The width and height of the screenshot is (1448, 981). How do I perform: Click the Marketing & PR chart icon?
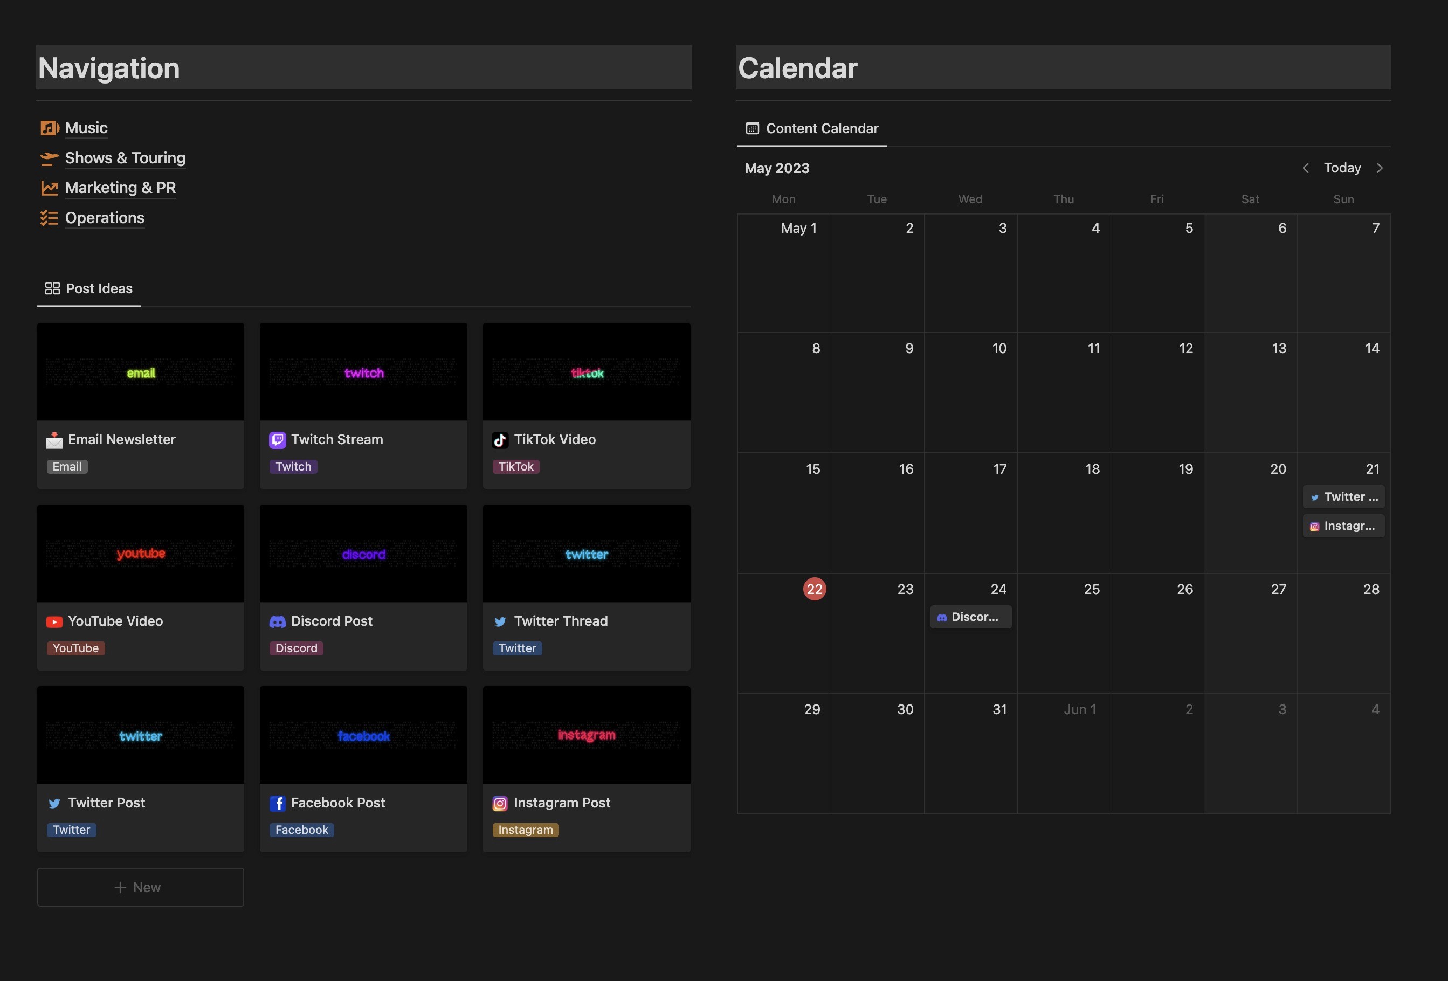tap(49, 188)
